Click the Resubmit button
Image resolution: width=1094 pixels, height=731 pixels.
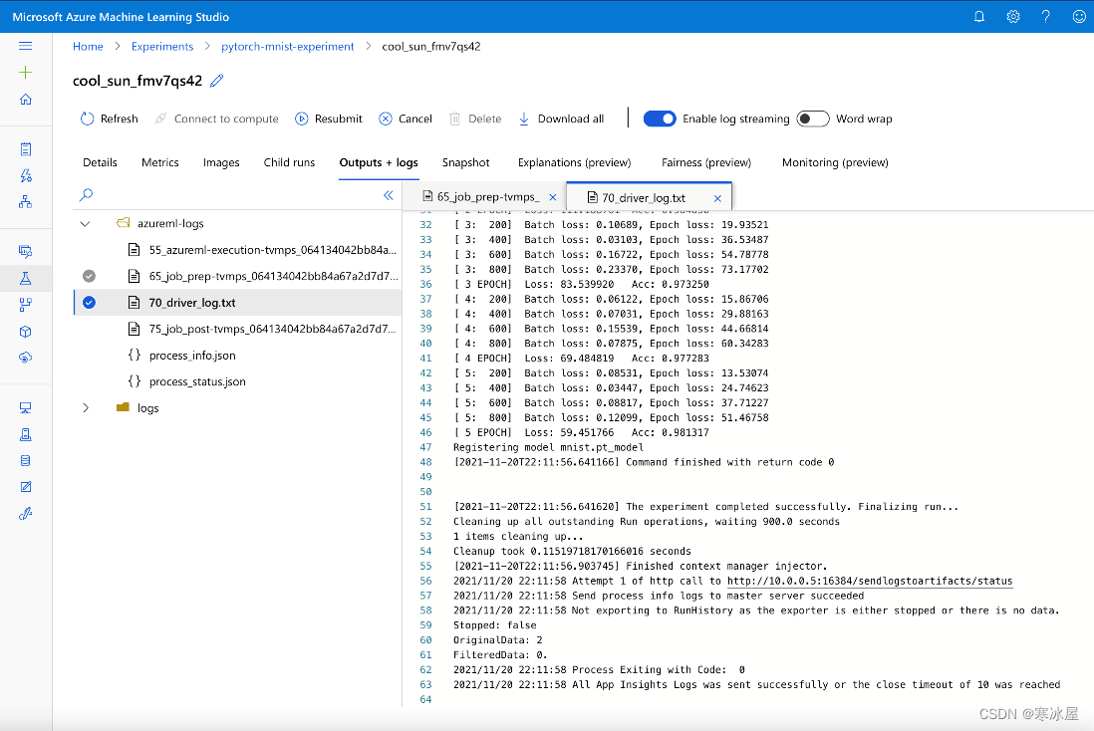point(329,119)
